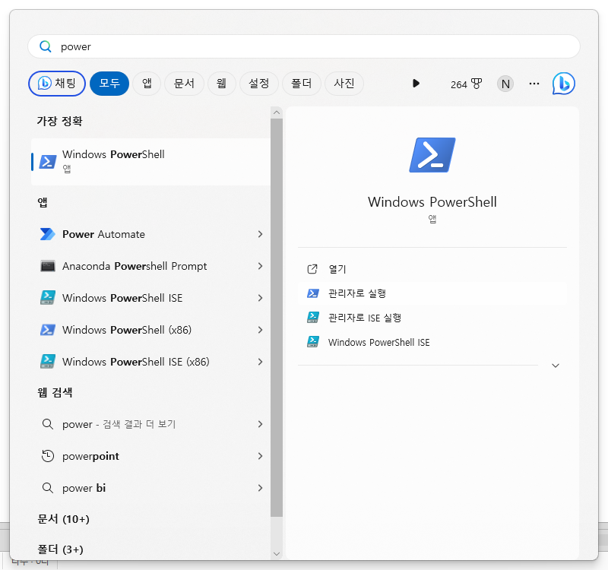This screenshot has height=570, width=608.
Task: Click the 열기 open icon
Action: coord(312,269)
